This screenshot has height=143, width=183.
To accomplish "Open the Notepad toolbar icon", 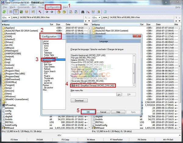I will pyautogui.click(x=105, y=12).
